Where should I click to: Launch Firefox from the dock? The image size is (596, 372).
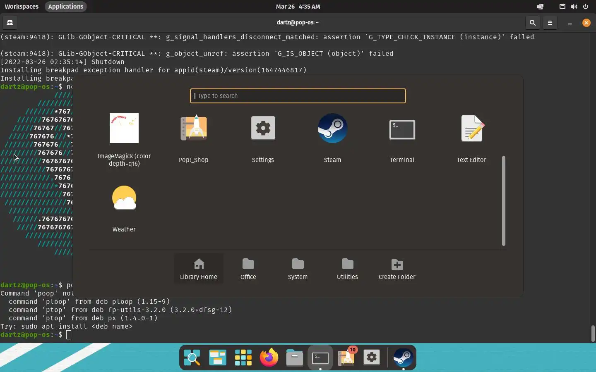(269, 358)
